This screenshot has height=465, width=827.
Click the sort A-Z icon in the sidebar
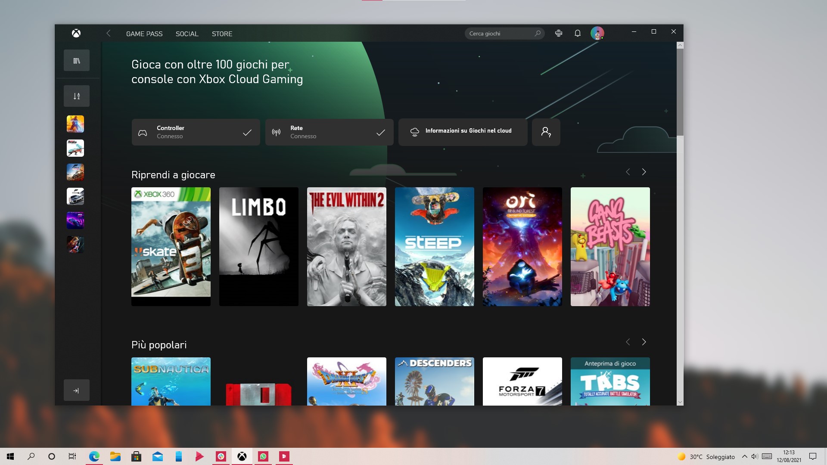click(x=77, y=96)
